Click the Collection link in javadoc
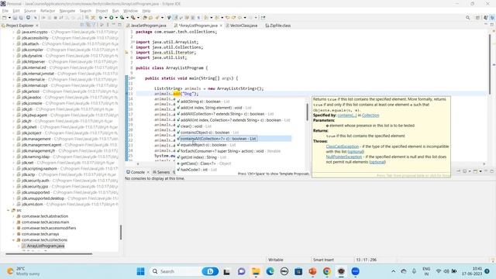The image size is (496, 279). [x=370, y=115]
